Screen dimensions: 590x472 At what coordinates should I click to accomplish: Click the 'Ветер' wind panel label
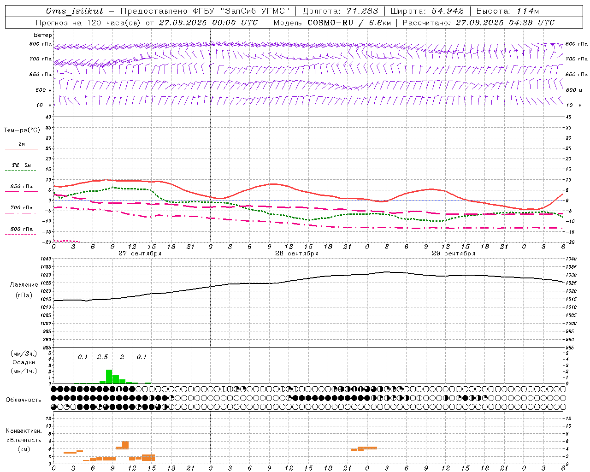tap(43, 35)
